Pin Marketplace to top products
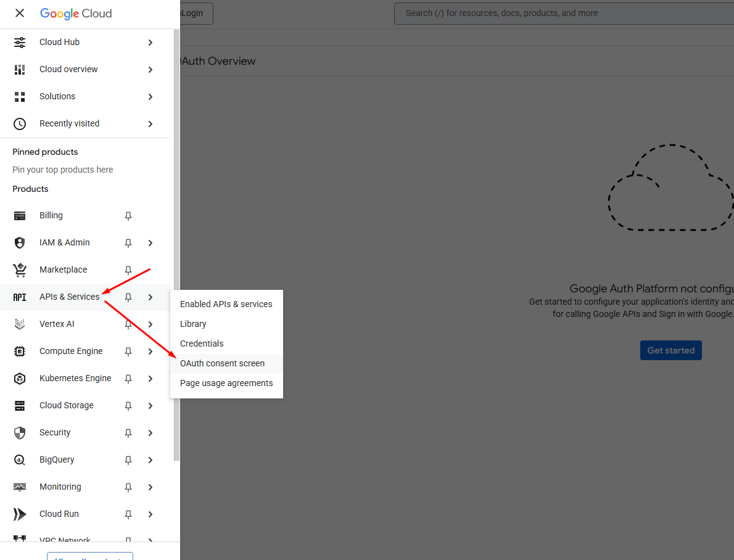The height and width of the screenshot is (560, 734). (x=128, y=270)
